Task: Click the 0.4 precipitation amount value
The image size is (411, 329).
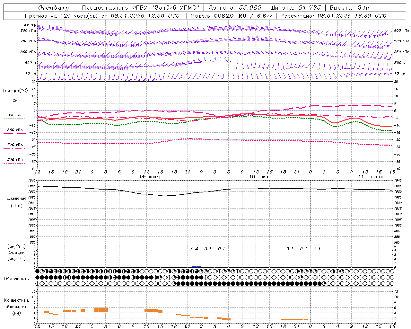Action: (194, 249)
